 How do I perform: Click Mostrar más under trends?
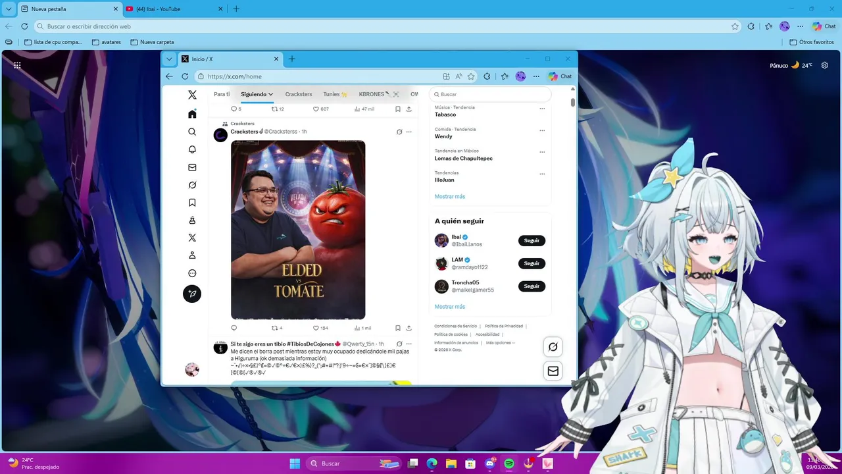pyautogui.click(x=450, y=196)
